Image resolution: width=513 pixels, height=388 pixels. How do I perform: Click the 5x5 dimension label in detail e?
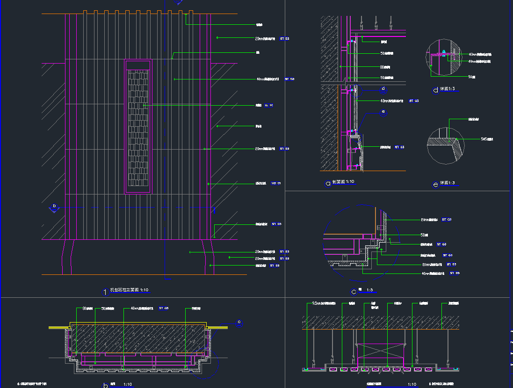[x=486, y=139]
